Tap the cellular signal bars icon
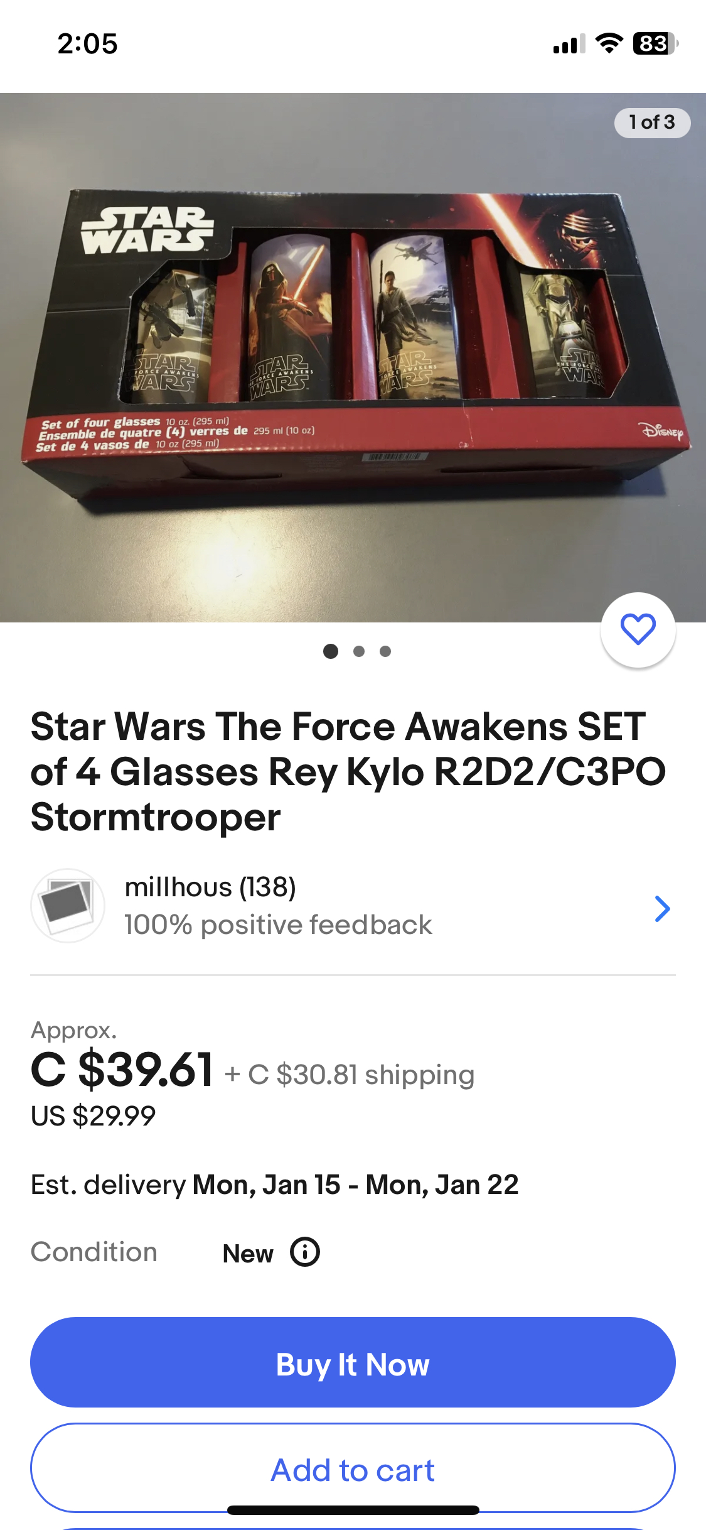 569,44
